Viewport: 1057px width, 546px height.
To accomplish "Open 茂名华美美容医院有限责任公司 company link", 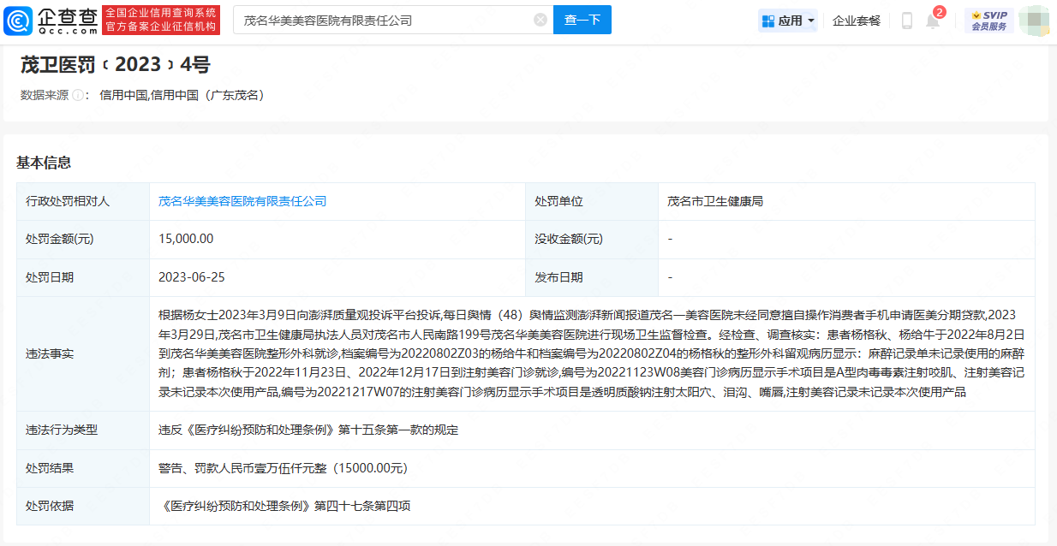I will coord(242,201).
